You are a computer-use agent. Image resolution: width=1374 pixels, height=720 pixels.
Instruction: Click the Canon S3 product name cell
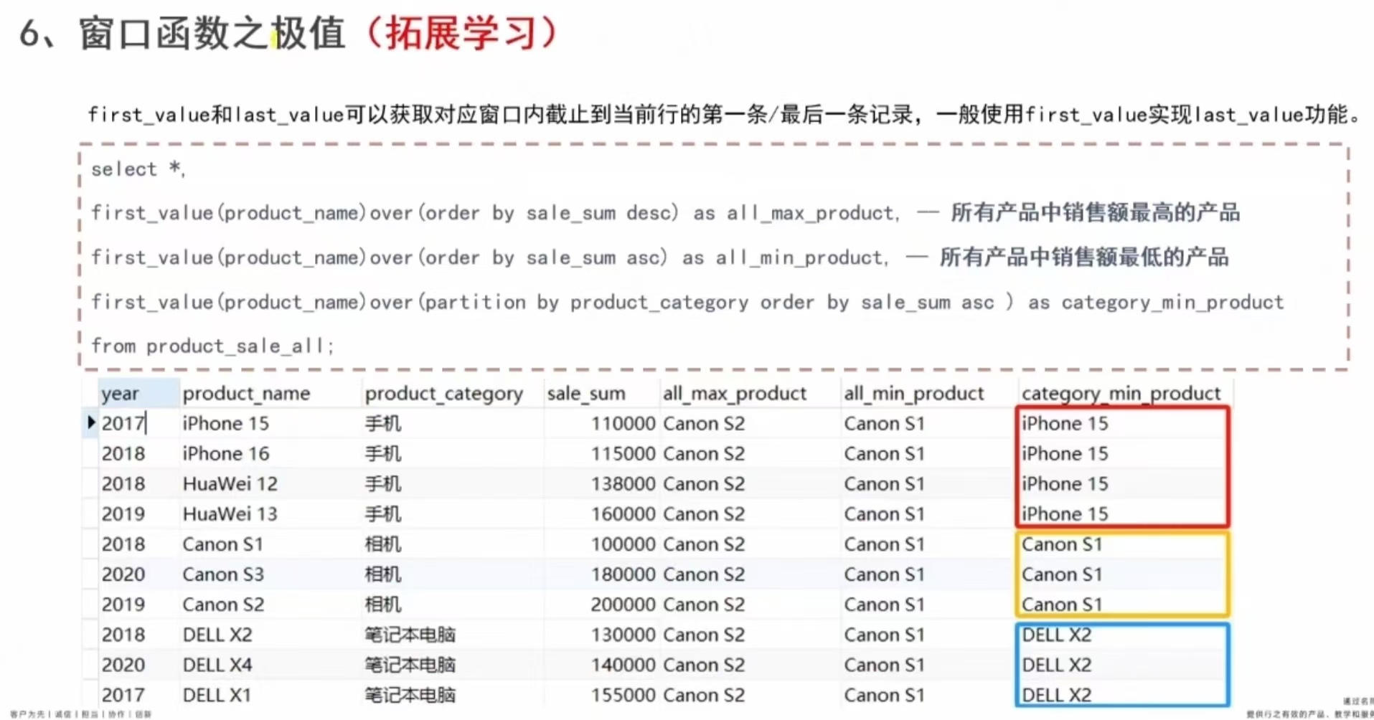223,574
